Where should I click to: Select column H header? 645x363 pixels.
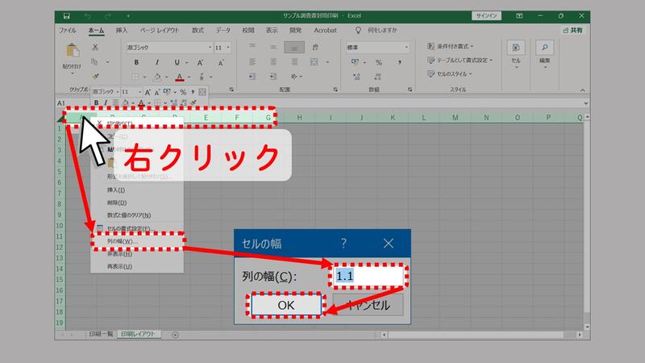(x=299, y=118)
